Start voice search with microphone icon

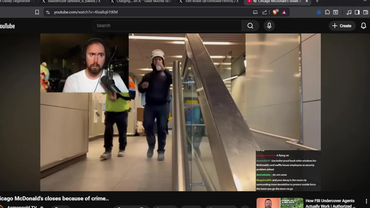[x=269, y=26]
